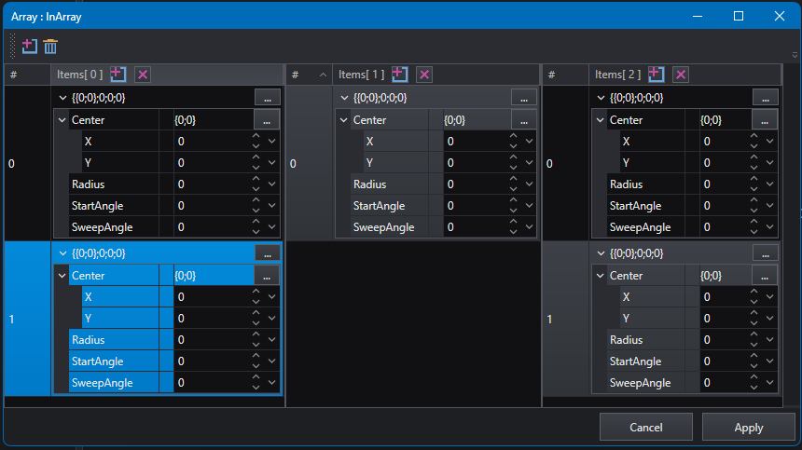Collapse the Center node in Items[ 1 ]
The image size is (802, 450).
tap(344, 120)
